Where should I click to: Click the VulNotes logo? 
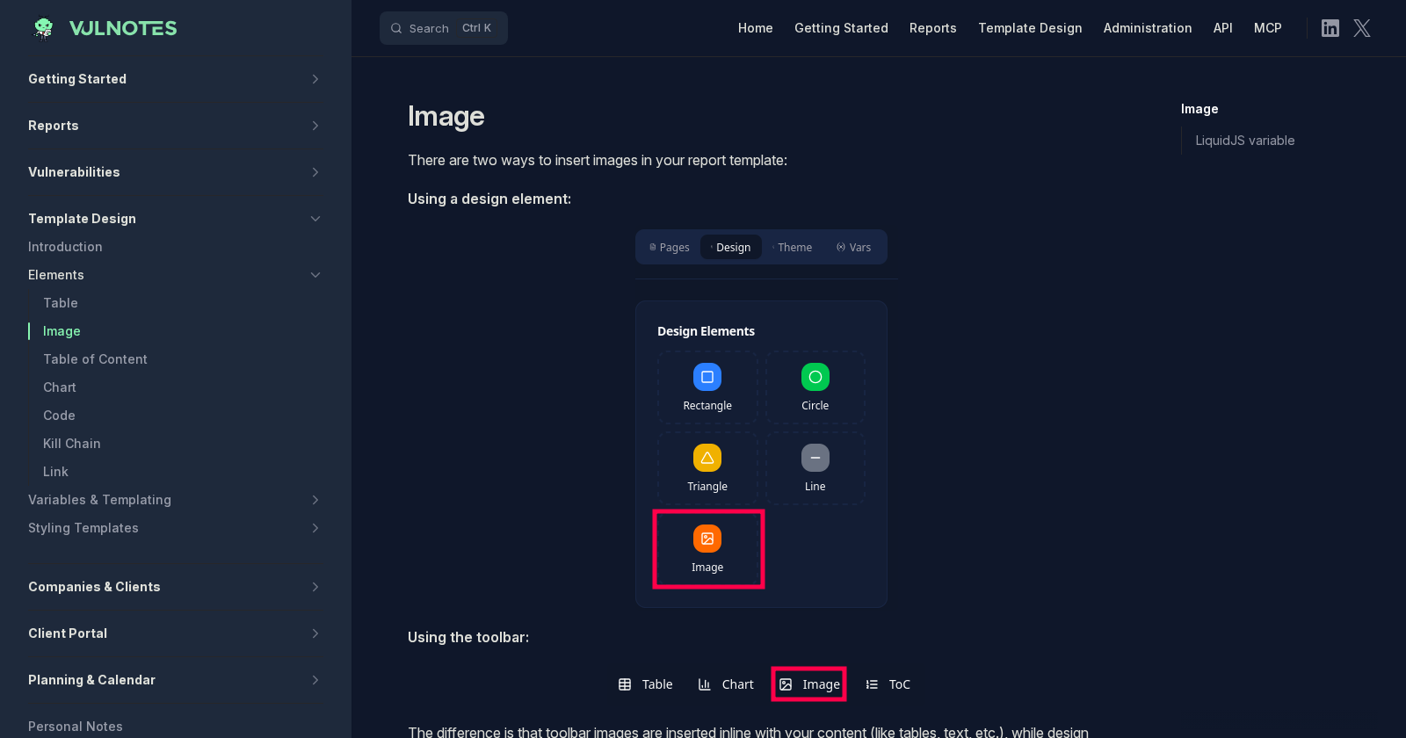click(104, 28)
